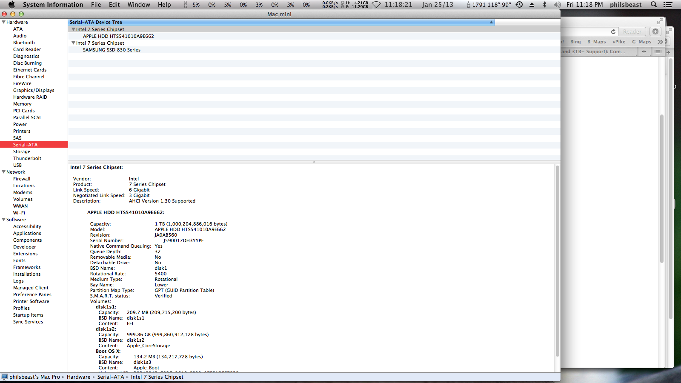
Task: Collapse the second Intel 7 Series Chipset
Action: 73,43
